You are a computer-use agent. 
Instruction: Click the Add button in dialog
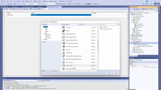pos(109,73)
